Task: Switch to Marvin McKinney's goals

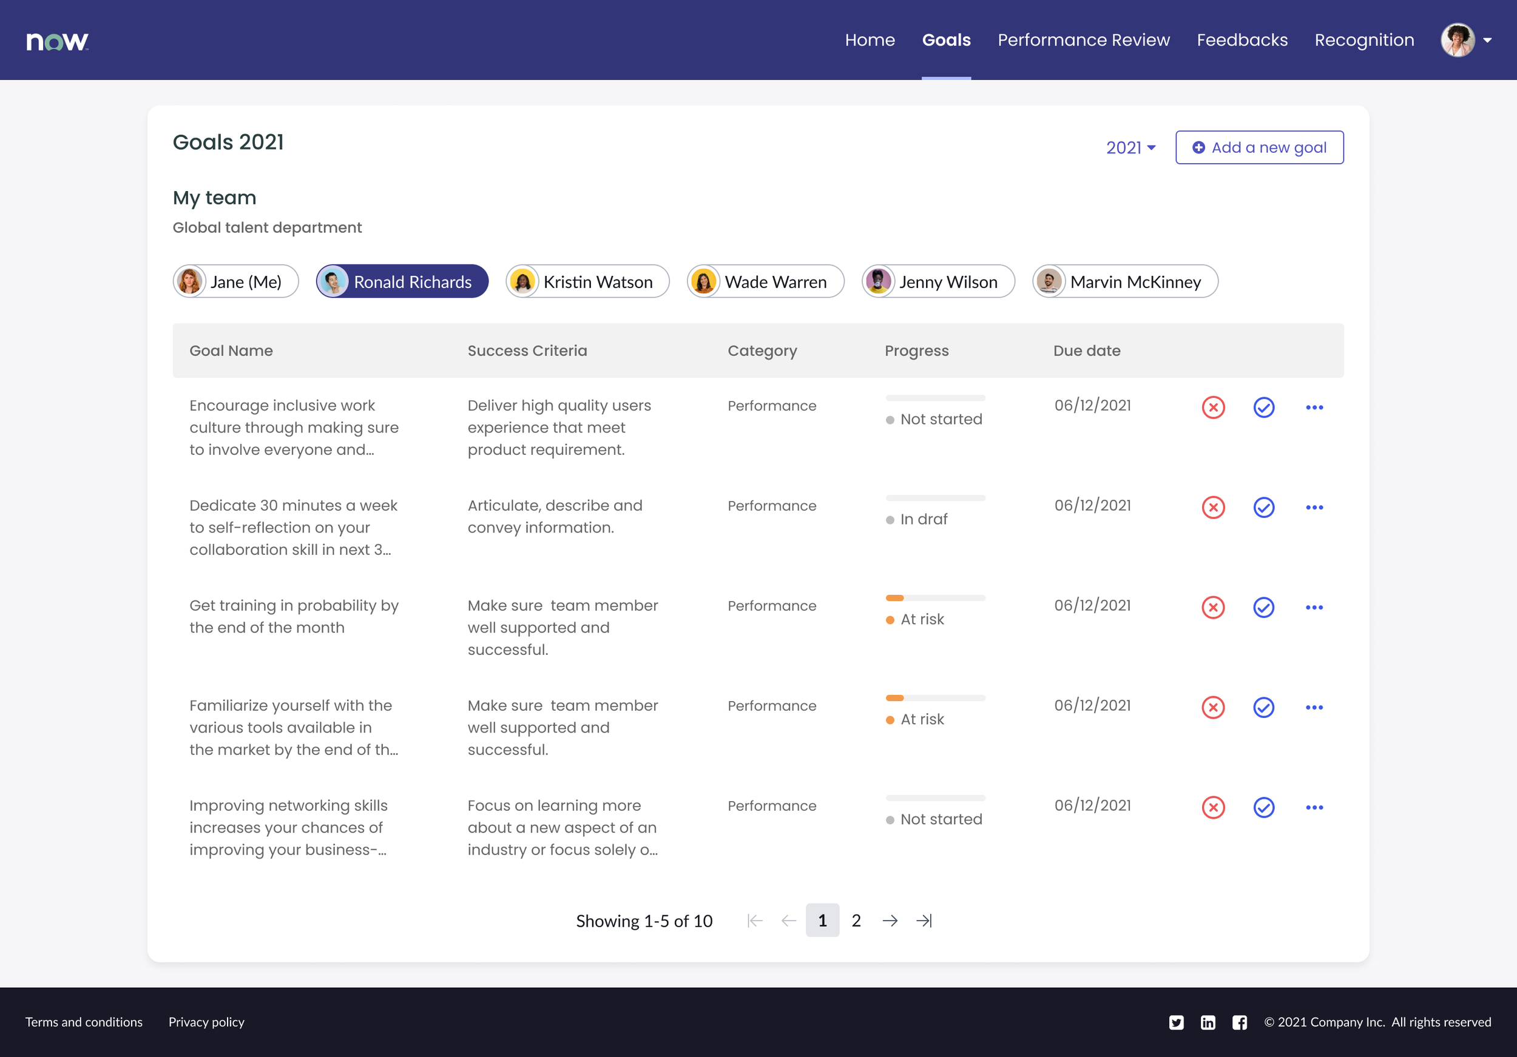Action: (x=1124, y=282)
